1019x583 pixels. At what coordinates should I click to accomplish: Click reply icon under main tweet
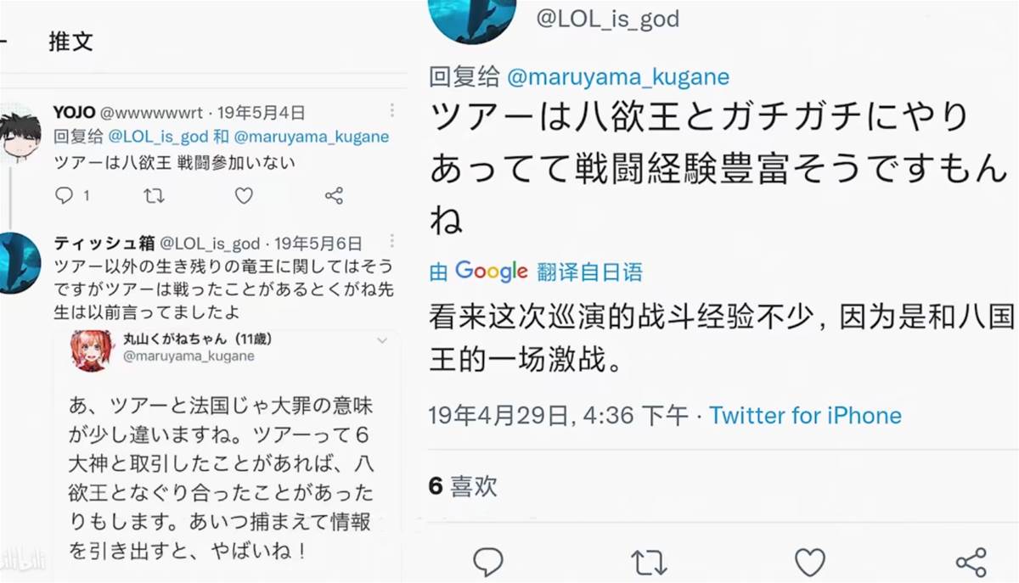(488, 561)
